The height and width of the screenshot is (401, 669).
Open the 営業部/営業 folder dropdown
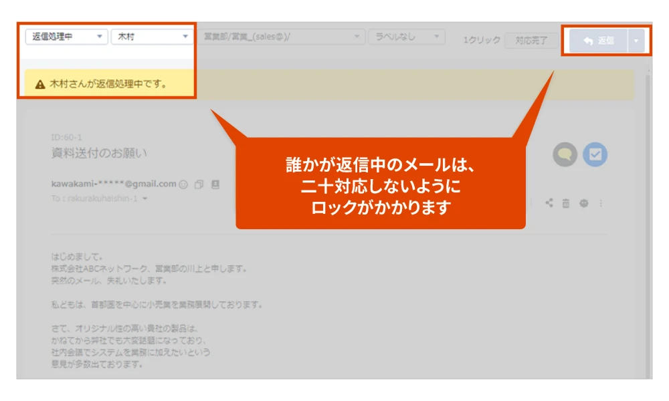281,37
